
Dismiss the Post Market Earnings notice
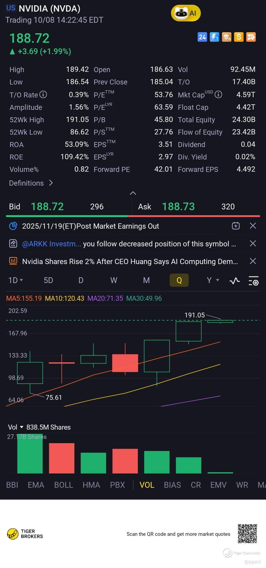(x=253, y=226)
